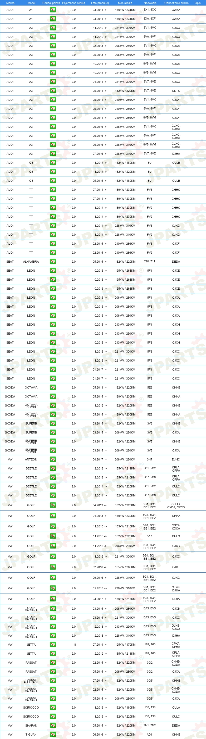Screen dimensions: 206x739
Task: Click the Nadwozie column header
Action: (150, 3)
